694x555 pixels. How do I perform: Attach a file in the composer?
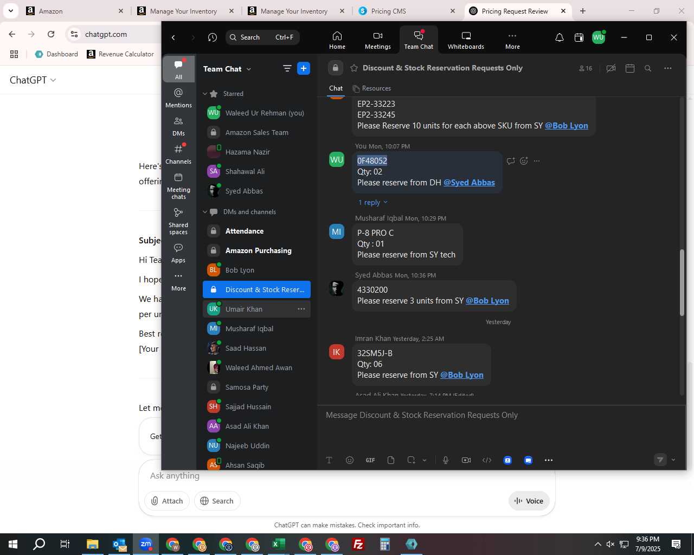[x=391, y=460]
